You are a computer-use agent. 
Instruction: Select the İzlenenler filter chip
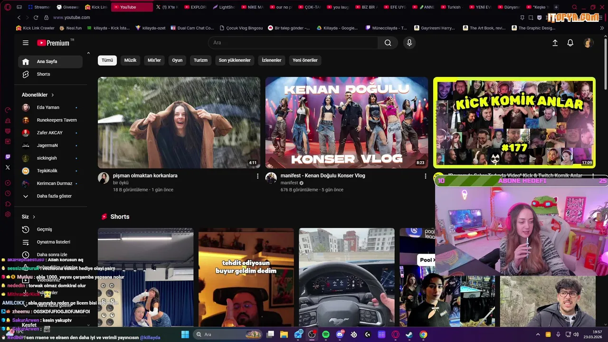tap(272, 60)
